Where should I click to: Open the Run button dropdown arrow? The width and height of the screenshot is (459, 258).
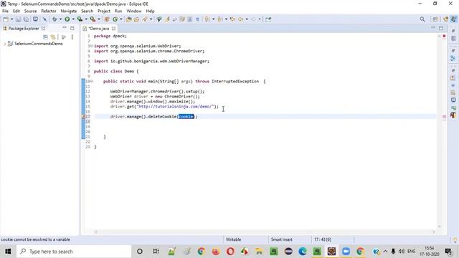coord(73,19)
